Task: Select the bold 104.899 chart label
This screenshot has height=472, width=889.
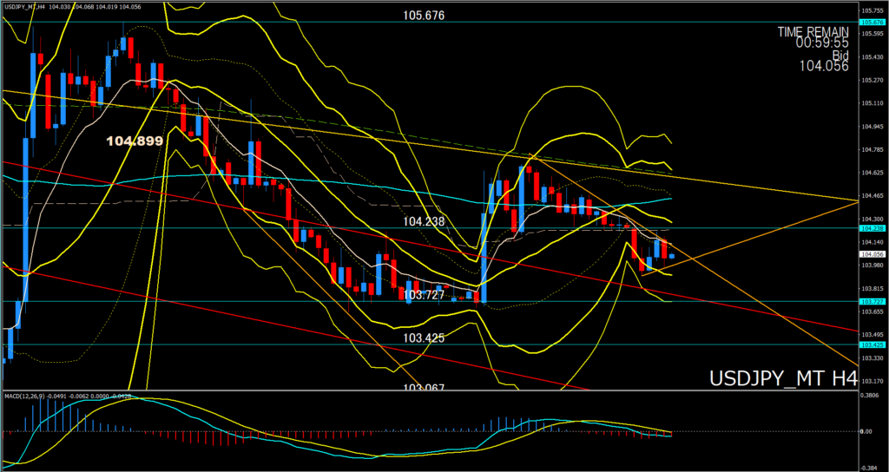Action: click(x=136, y=141)
